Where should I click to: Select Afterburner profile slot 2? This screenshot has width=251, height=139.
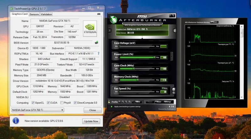tap(123, 102)
